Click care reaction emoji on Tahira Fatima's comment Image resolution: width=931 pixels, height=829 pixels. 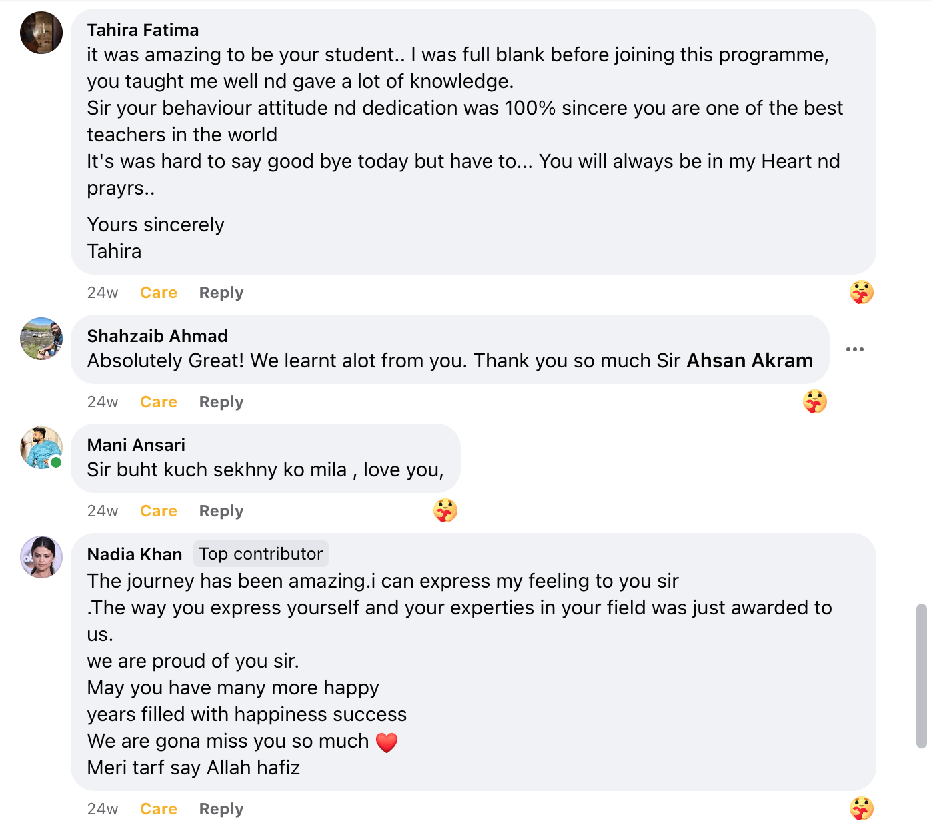tap(861, 292)
